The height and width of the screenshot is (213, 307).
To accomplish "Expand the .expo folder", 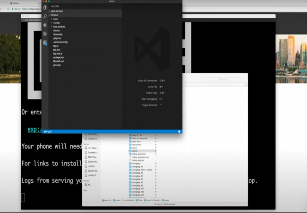I will pos(54,19).
